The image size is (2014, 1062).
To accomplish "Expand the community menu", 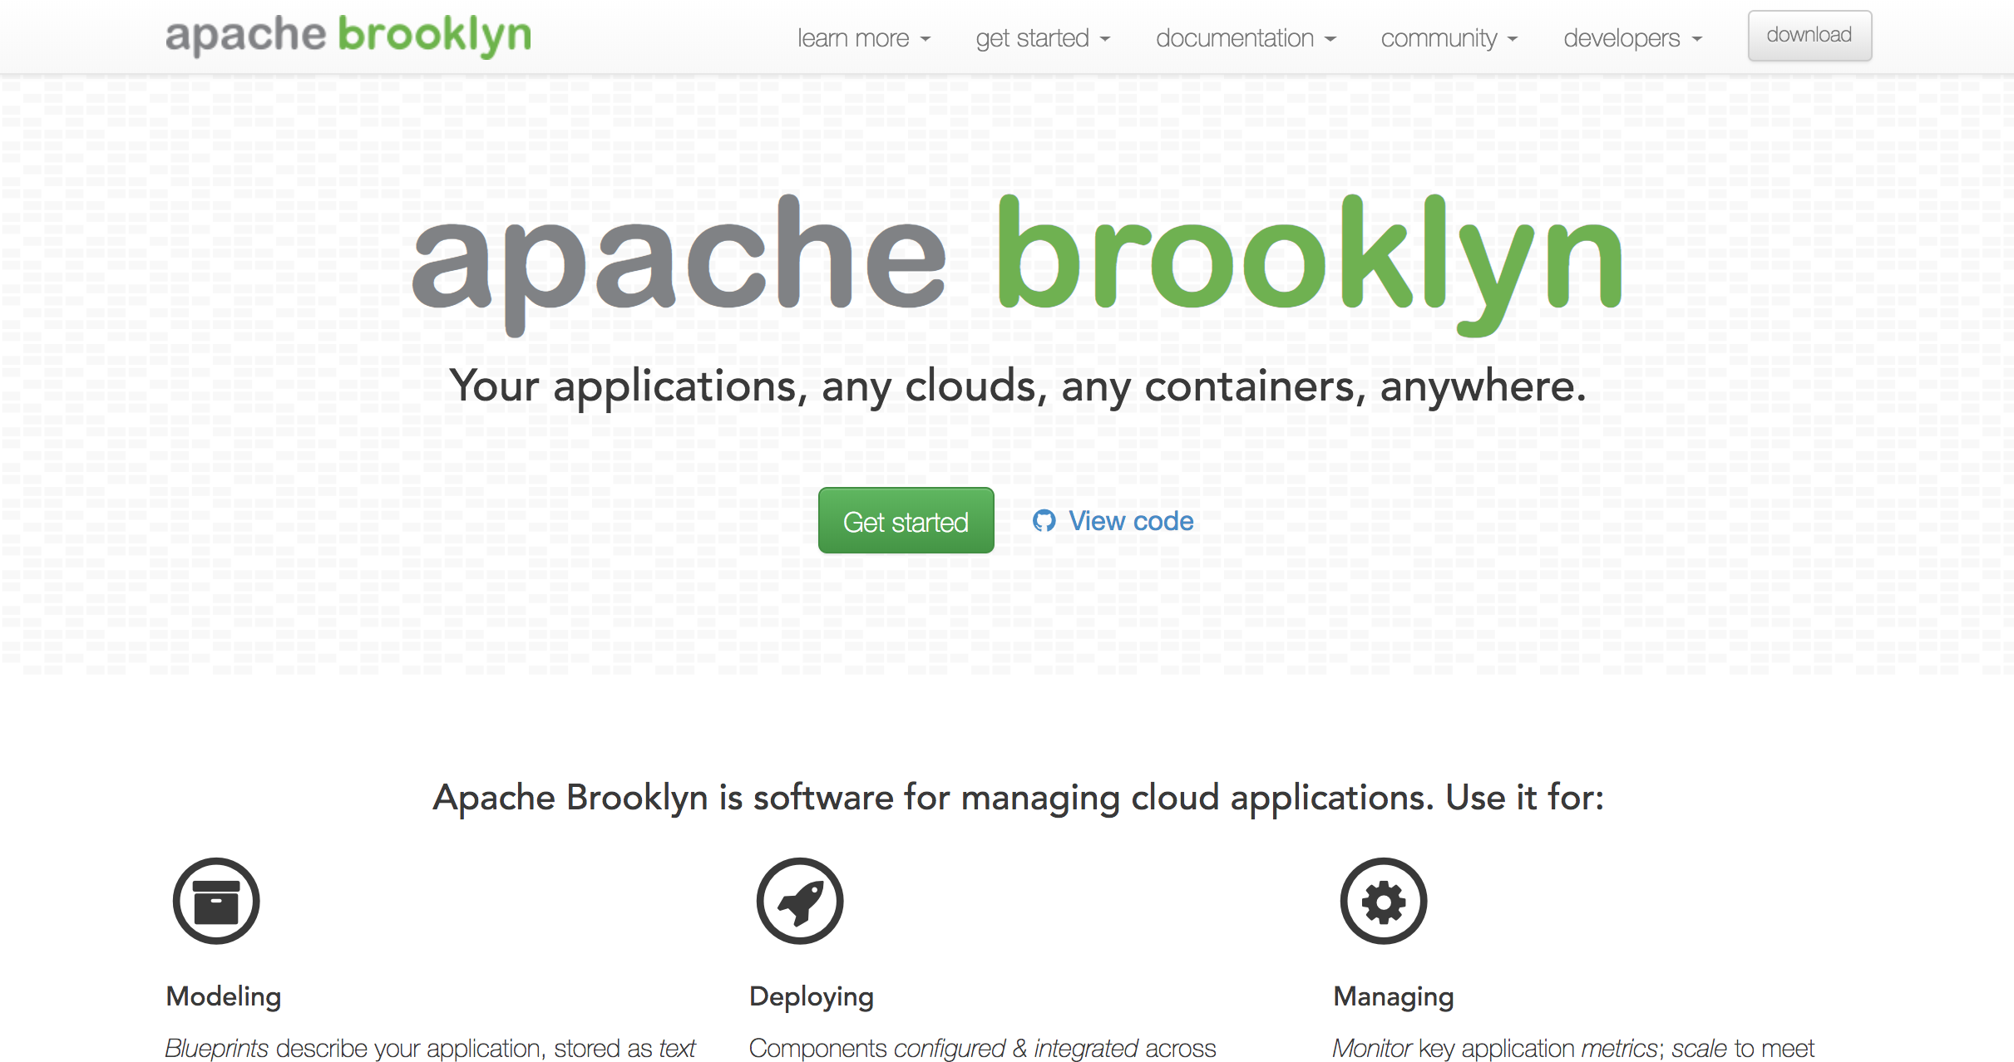I will [1449, 38].
